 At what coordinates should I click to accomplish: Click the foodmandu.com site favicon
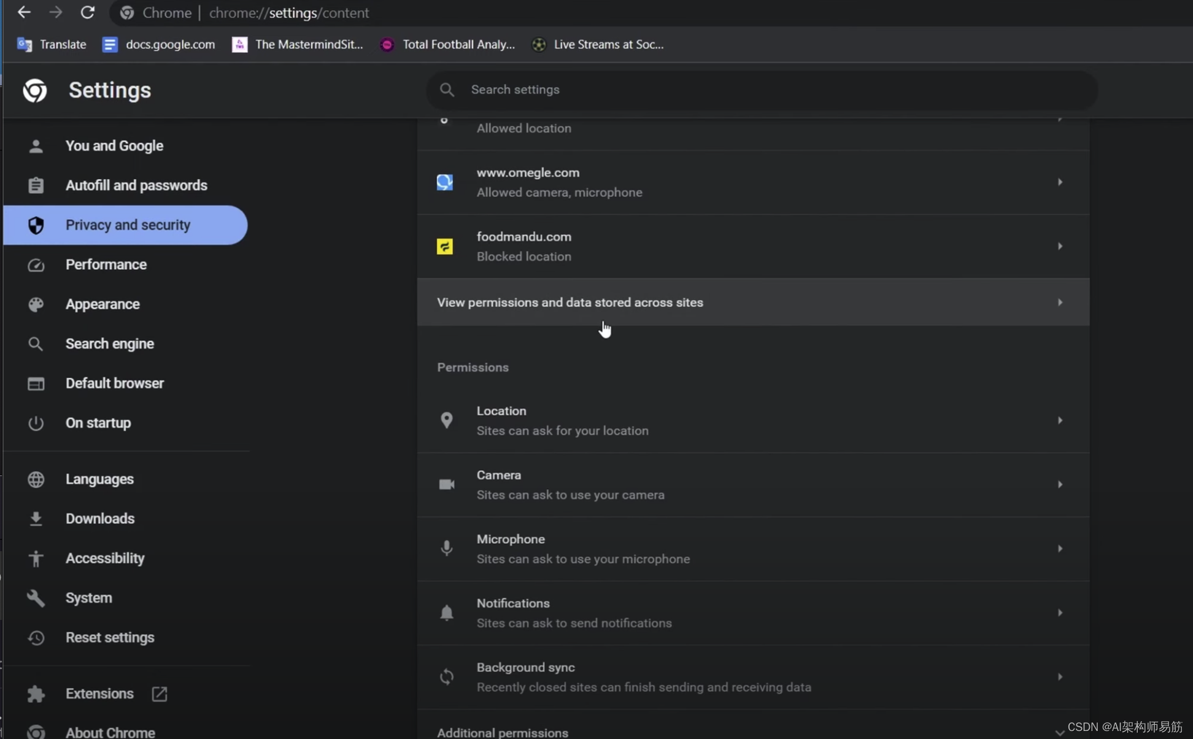[x=445, y=246]
